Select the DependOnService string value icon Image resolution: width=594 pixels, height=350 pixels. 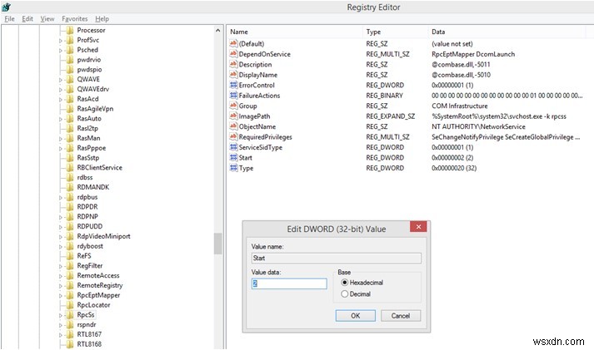pos(233,54)
